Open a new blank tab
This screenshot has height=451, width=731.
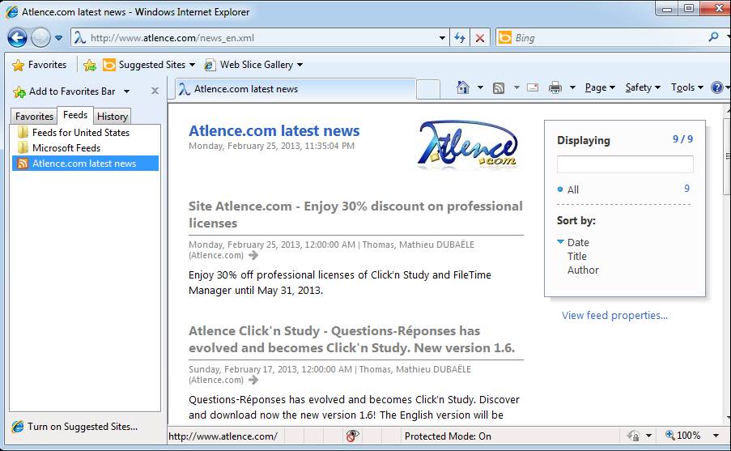[x=428, y=89]
